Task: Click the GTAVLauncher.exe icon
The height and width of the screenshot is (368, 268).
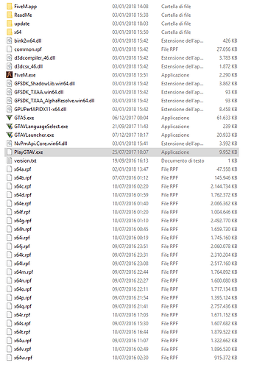Action: [9, 135]
